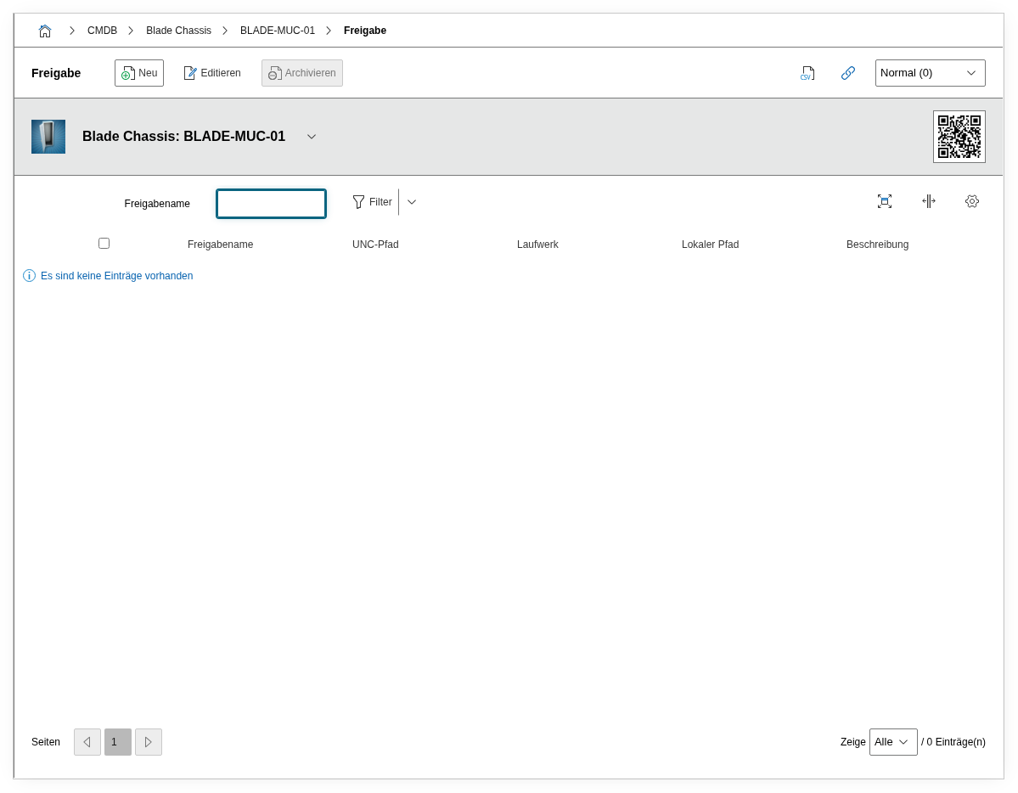Click the Filter funnel button
1018x793 pixels.
pyautogui.click(x=372, y=202)
